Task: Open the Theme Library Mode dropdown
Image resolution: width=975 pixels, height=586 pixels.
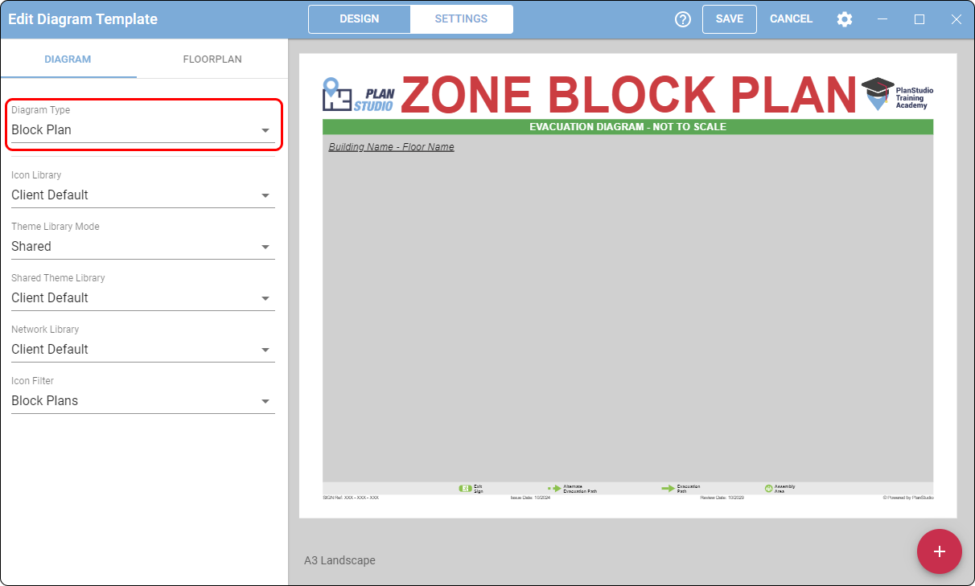Action: [143, 246]
